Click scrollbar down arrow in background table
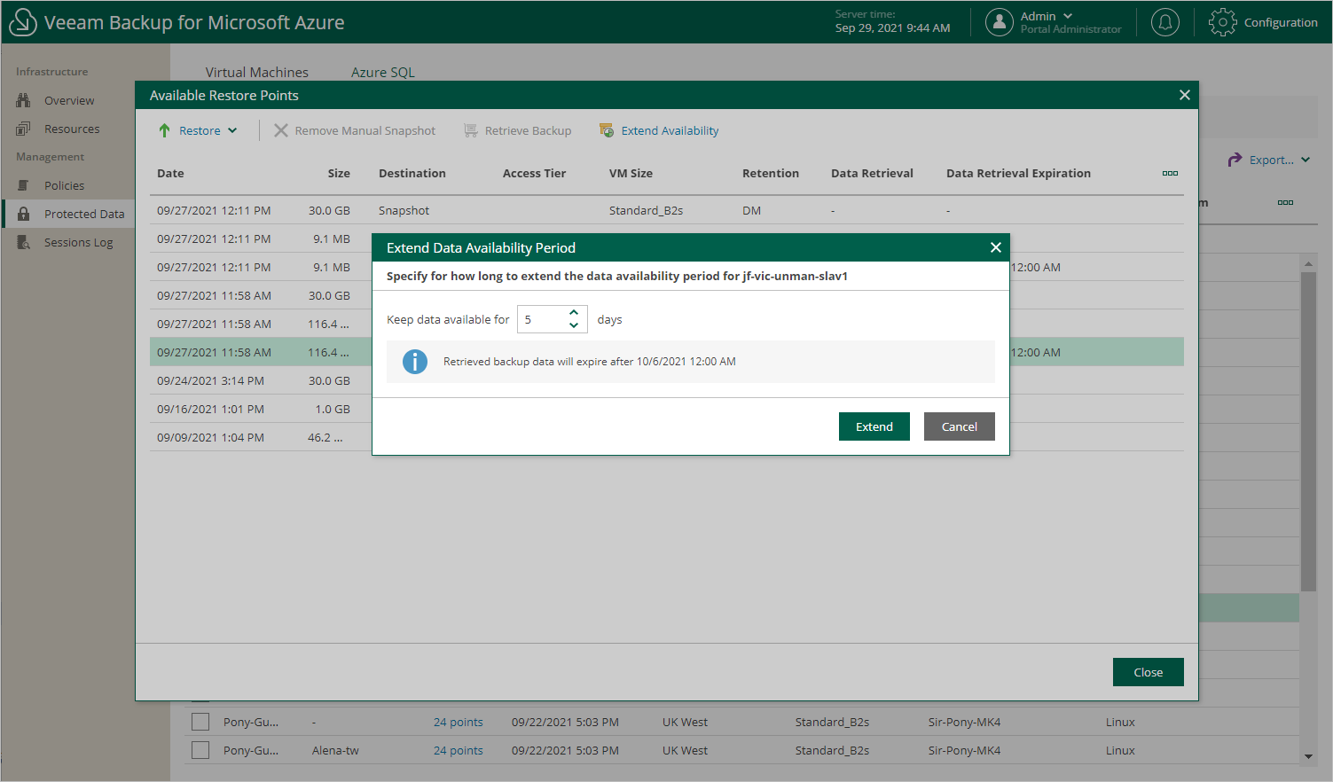 click(1308, 757)
